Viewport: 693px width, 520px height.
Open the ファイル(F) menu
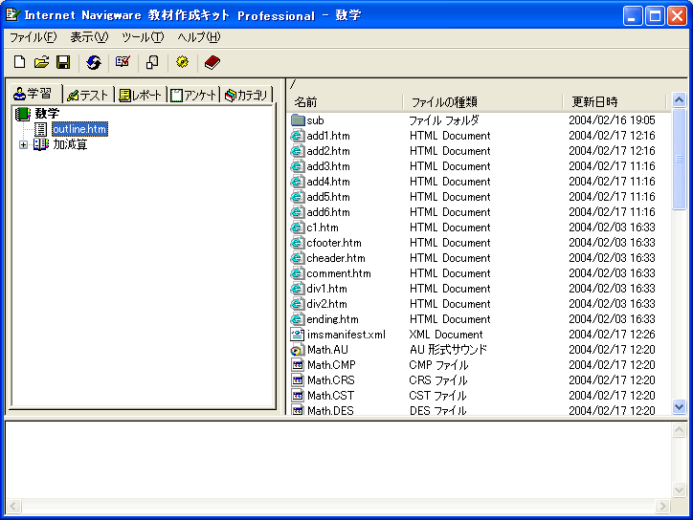(33, 37)
